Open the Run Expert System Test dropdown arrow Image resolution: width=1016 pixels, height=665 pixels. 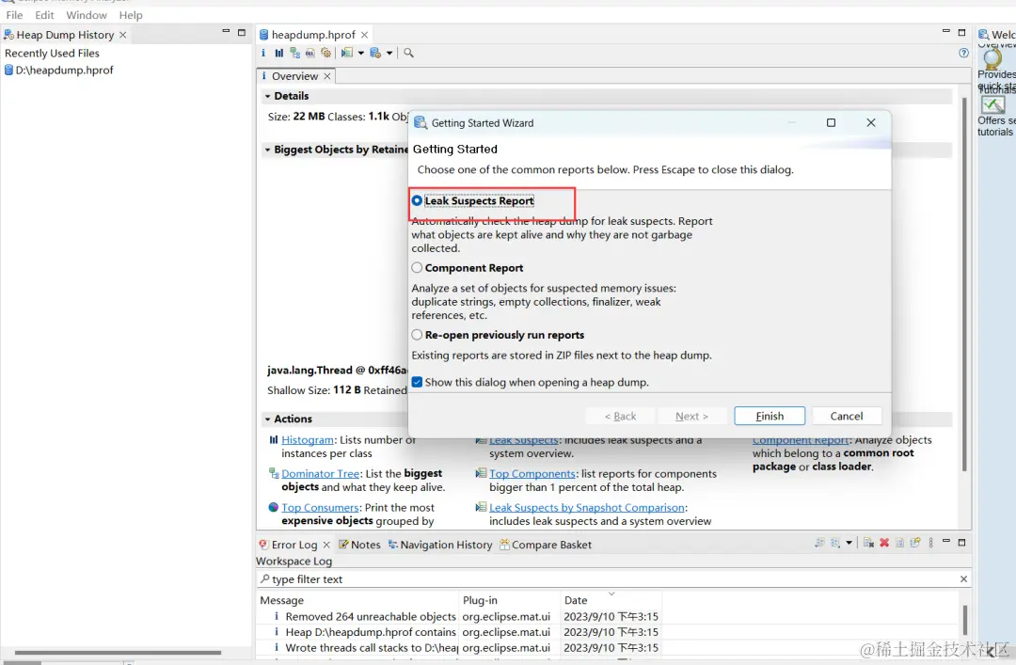coord(361,54)
